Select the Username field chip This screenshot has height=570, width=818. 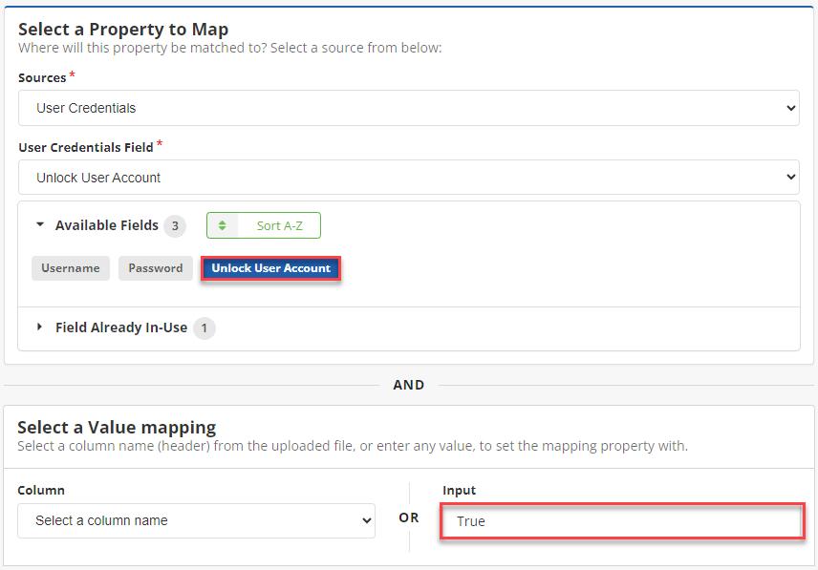pyautogui.click(x=71, y=268)
